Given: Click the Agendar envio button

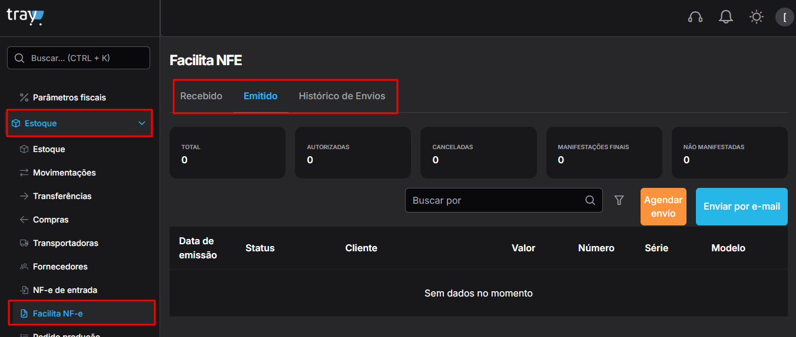Looking at the screenshot, I should tap(663, 207).
